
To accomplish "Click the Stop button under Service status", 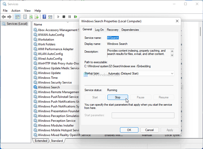I will 117,97.
